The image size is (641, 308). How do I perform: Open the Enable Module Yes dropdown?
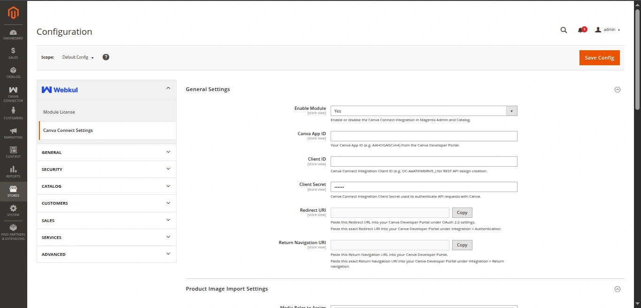(x=424, y=111)
